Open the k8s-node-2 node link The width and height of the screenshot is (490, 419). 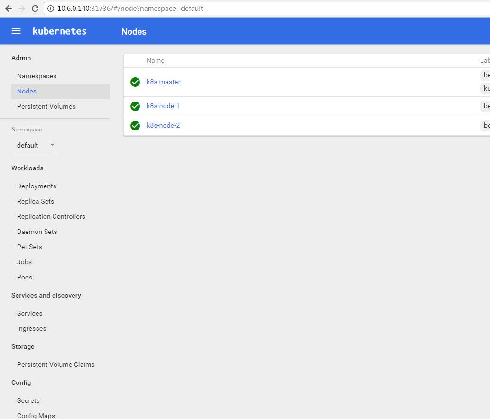[x=163, y=125]
